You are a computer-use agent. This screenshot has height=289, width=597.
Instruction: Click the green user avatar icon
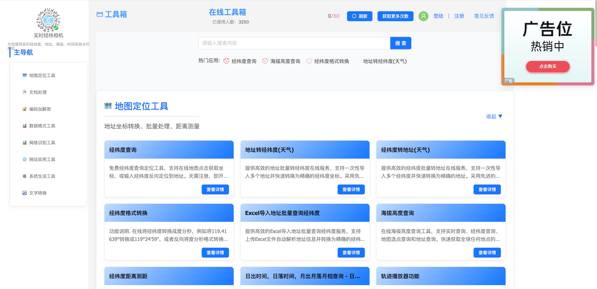pos(423,16)
